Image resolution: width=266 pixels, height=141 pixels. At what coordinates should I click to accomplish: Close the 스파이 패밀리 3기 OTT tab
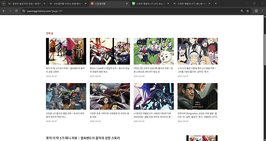(168, 3)
